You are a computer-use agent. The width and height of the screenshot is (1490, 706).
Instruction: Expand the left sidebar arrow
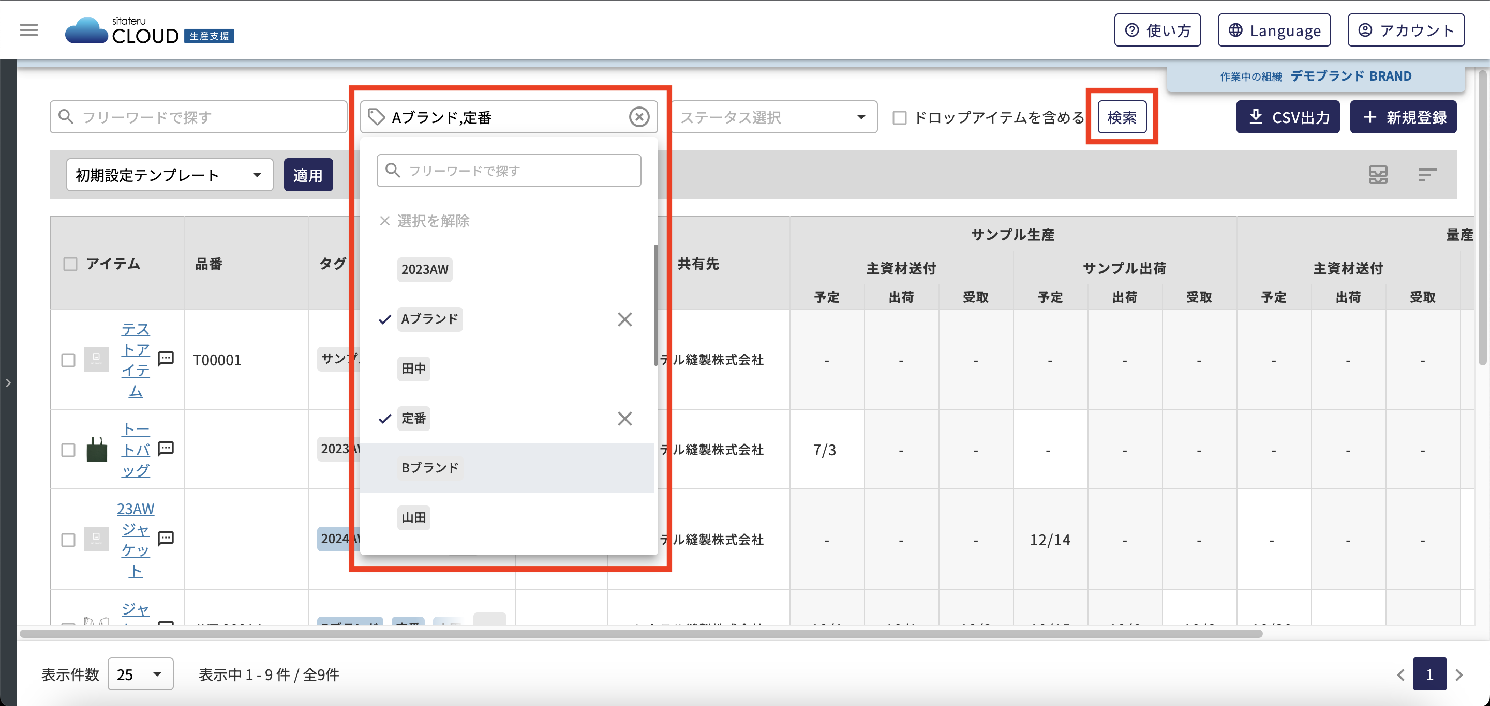click(8, 382)
